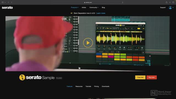Viewport: 176px width, 99px height.
Task: Expand the Products menu
Action: [x=75, y=7]
